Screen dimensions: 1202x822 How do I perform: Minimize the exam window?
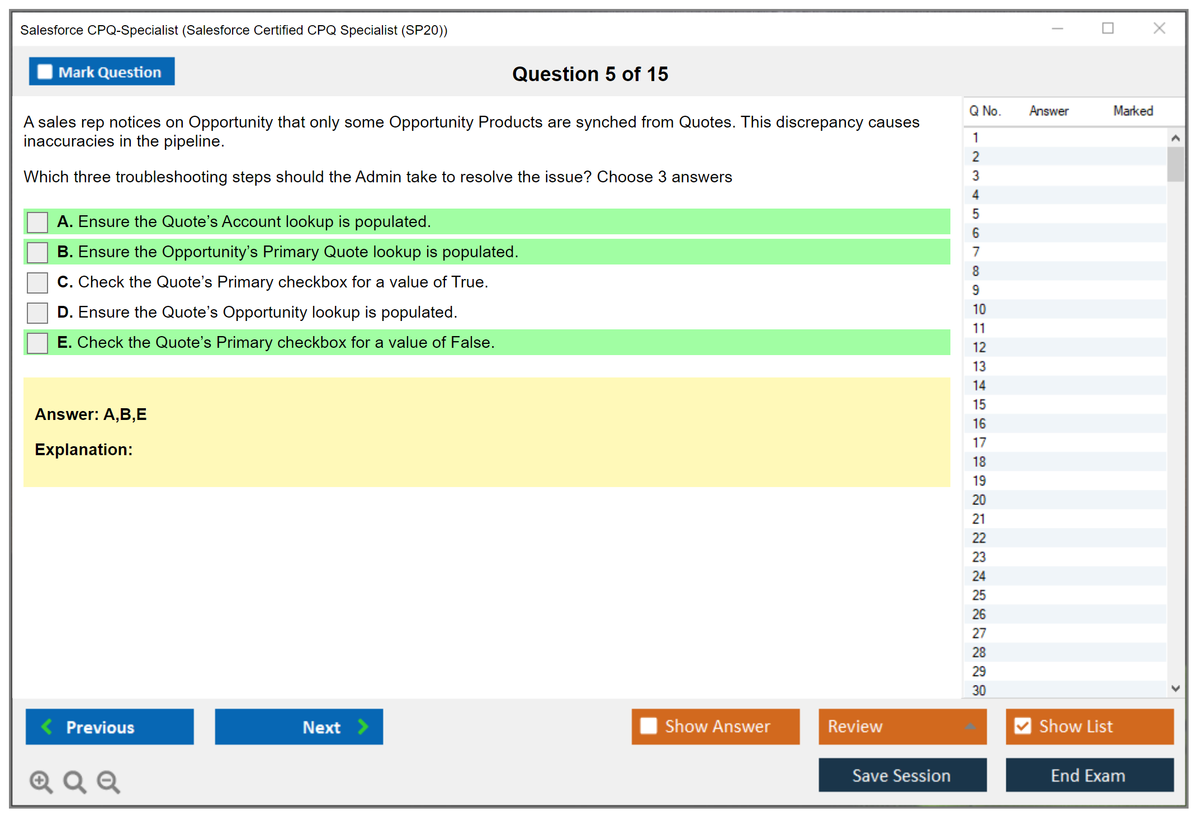tap(1057, 29)
